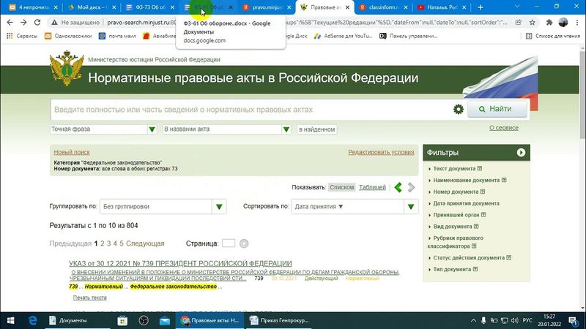
Task: Open help icon next to Номер документа filter
Action: click(x=483, y=192)
